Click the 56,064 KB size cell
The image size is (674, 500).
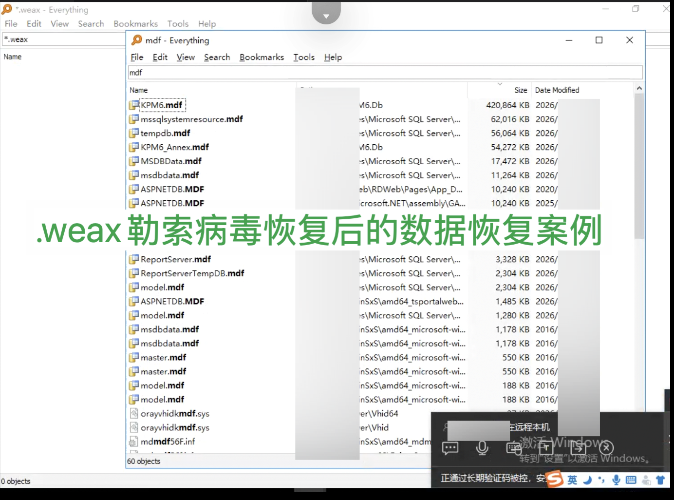tap(510, 133)
